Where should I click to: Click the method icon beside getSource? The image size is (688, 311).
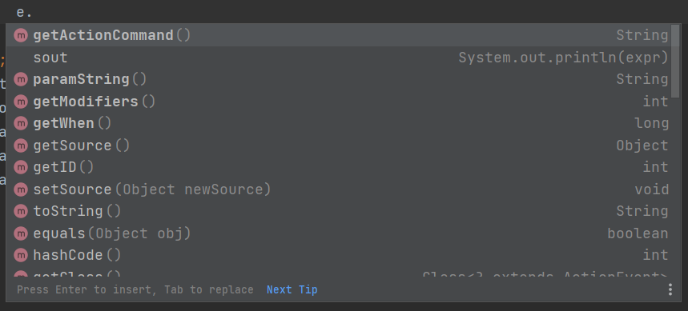21,146
